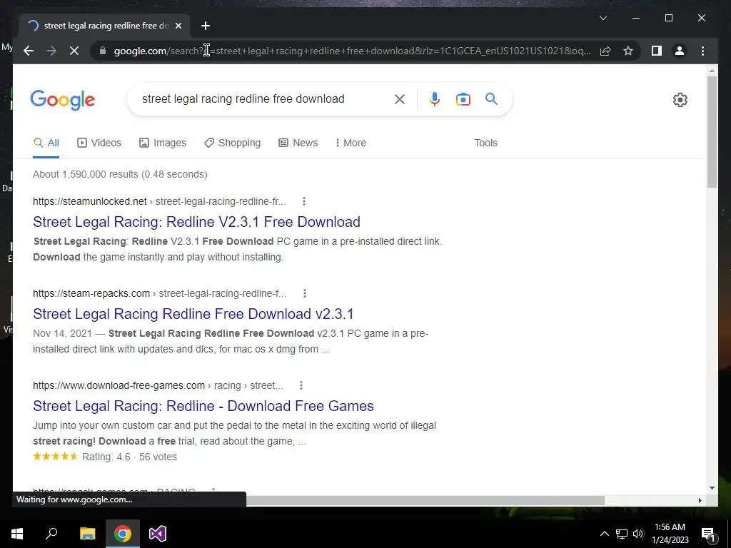Screen dimensions: 731x548
Task: Click the horizontal scrollbar thumb
Action: 425,500
